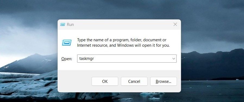
Task: Open the file picker with Browse...
Action: (x=164, y=81)
